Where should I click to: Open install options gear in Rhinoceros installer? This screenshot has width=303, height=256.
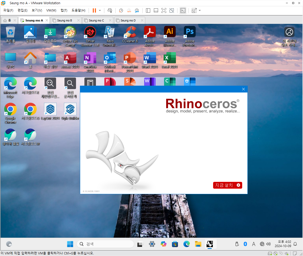[239, 185]
